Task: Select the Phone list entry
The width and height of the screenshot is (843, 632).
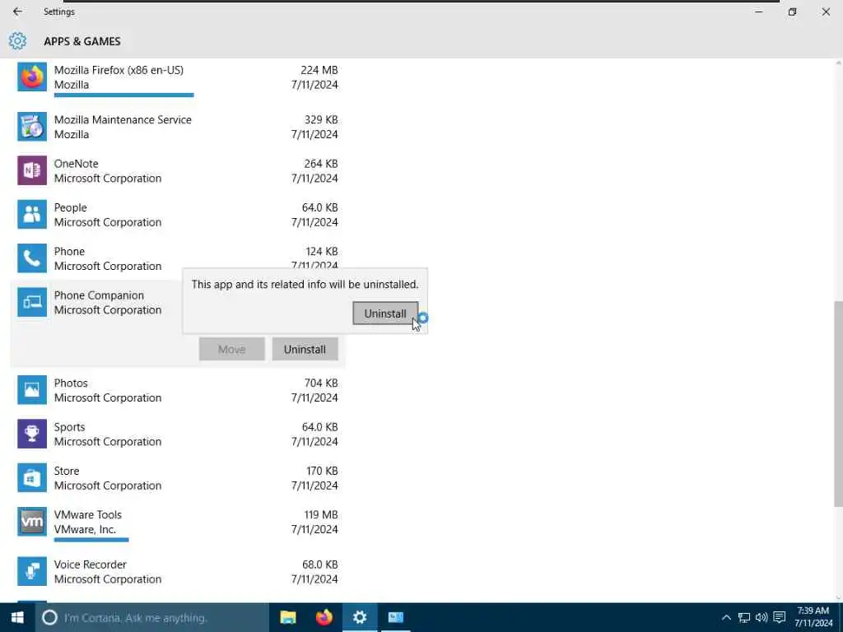Action: (178, 258)
